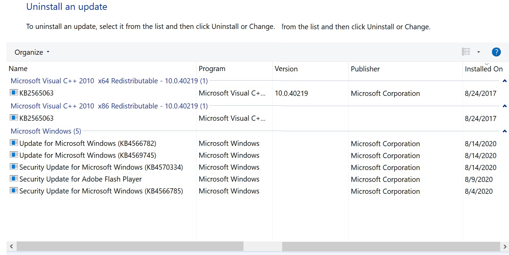This screenshot has height=255, width=509.
Task: Click the icon beside the Adobe Flash Player update
Action: [14, 178]
